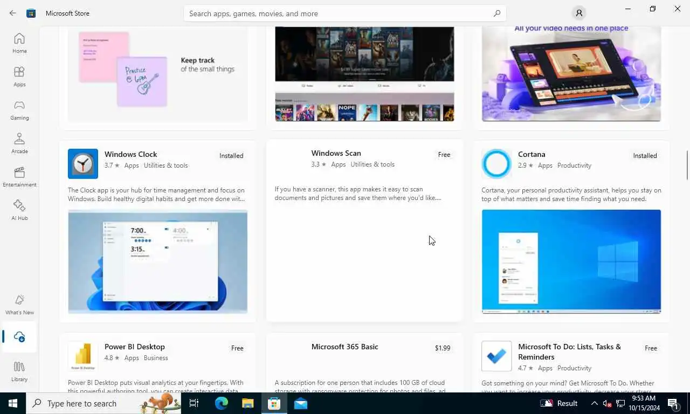Image resolution: width=690 pixels, height=414 pixels.
Task: Click the Cortana app icon
Action: coord(496,164)
